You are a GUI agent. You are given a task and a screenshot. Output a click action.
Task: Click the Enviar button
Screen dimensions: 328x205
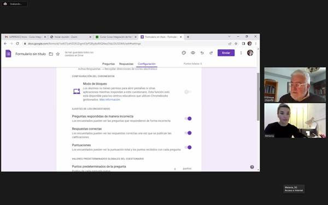226,53
